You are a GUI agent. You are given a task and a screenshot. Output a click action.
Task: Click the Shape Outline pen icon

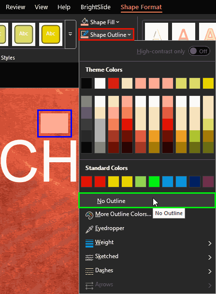tap(85, 34)
